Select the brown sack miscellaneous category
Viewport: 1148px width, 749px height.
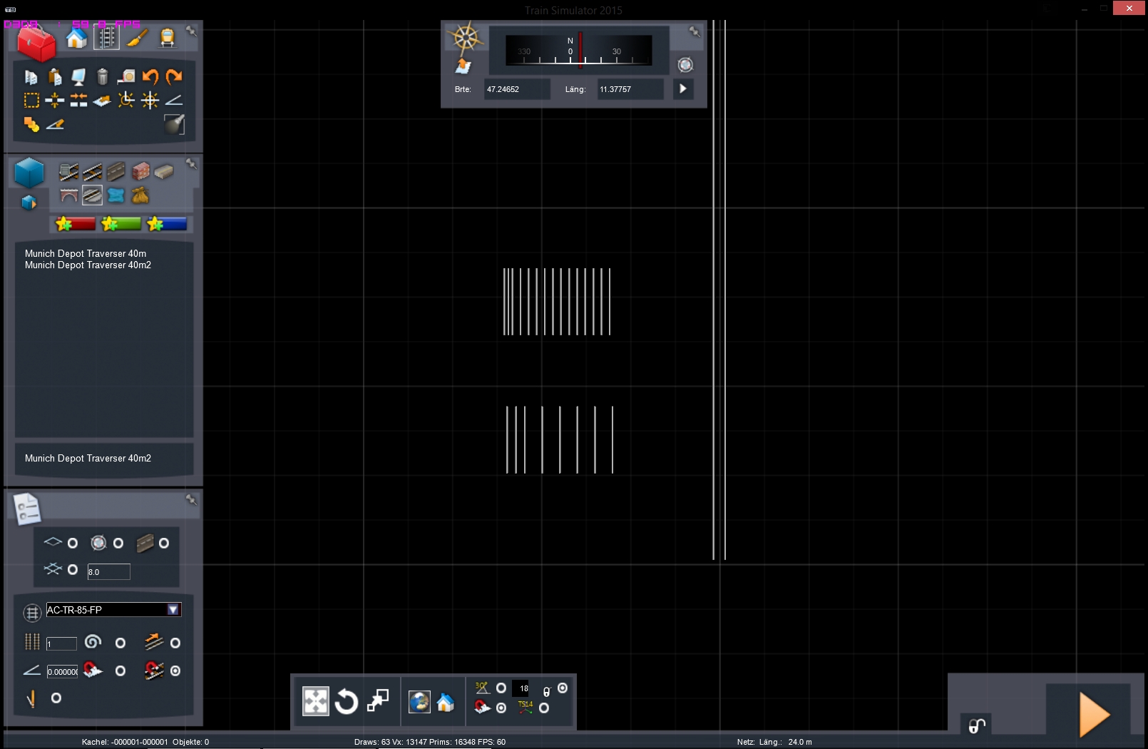pos(140,195)
